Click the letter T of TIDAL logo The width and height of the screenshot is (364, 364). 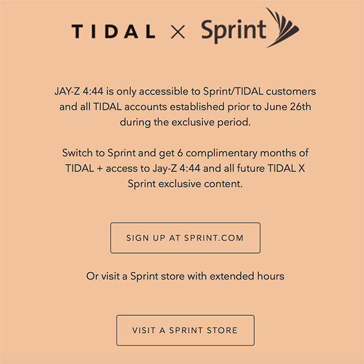[77, 31]
